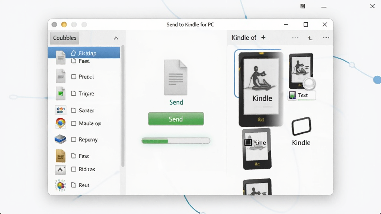Click the Kindle label under tablet outline
381x214 pixels.
coord(301,143)
